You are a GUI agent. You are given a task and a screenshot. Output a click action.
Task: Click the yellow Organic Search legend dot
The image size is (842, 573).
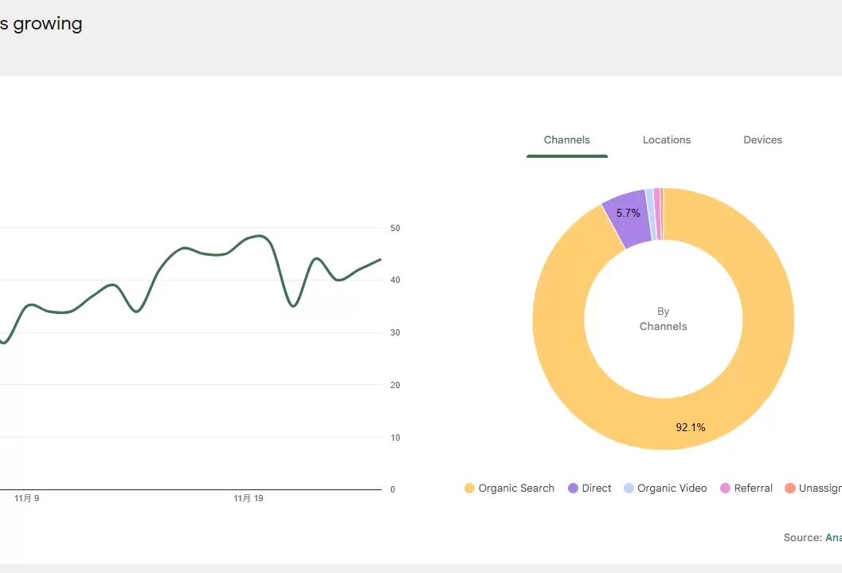pyautogui.click(x=469, y=489)
